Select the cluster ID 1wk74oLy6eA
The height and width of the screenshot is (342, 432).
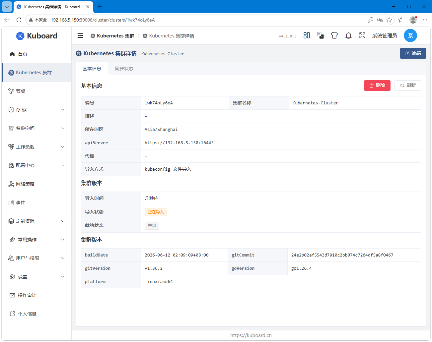pos(159,103)
